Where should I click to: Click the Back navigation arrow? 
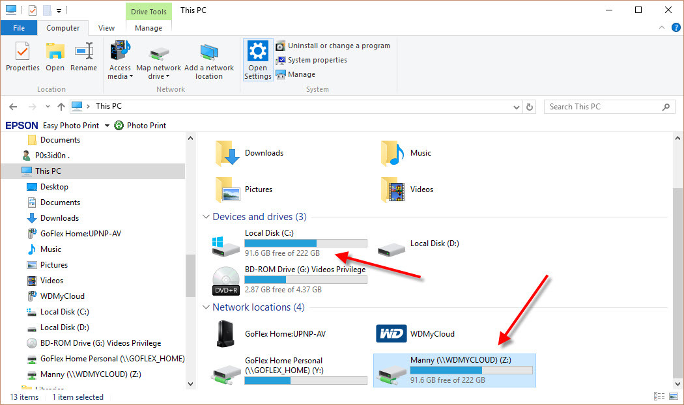click(13, 107)
